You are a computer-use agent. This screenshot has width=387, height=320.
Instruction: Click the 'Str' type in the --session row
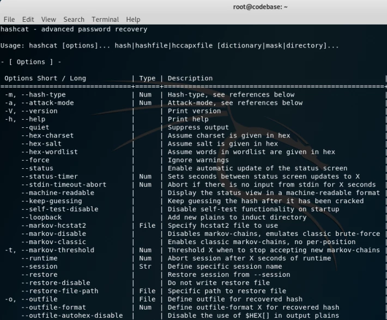click(x=145, y=266)
